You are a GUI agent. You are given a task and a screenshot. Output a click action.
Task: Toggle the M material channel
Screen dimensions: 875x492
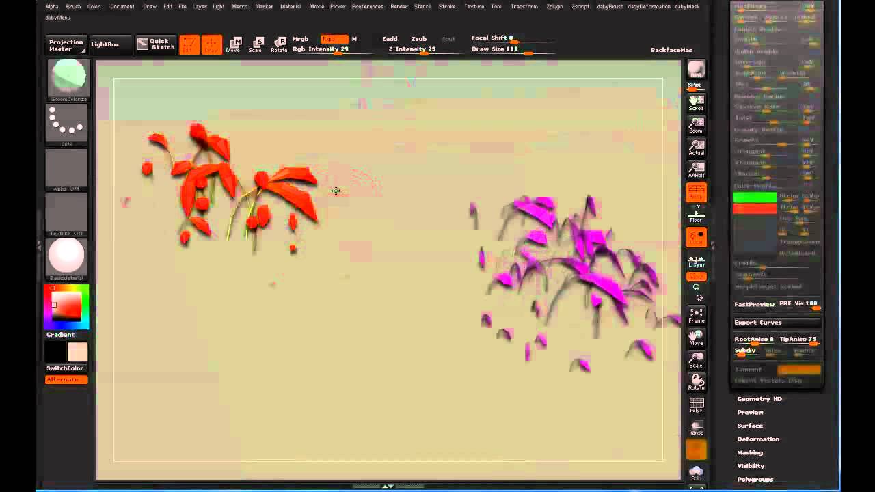point(354,39)
